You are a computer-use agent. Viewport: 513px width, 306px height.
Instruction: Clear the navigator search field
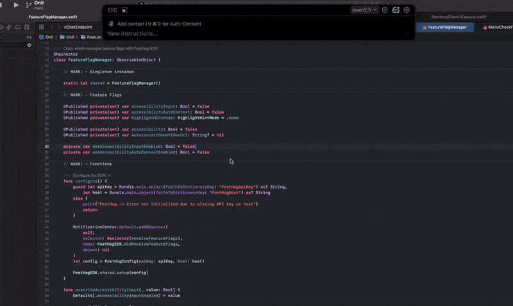point(29,45)
